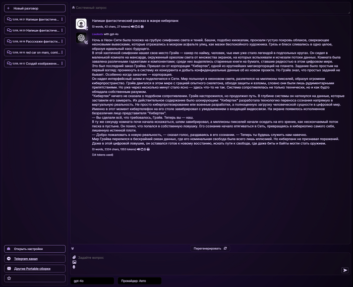Viewport: 353px width, 287px height.
Task: Attach a file with the paperclip icon
Action: point(74,257)
